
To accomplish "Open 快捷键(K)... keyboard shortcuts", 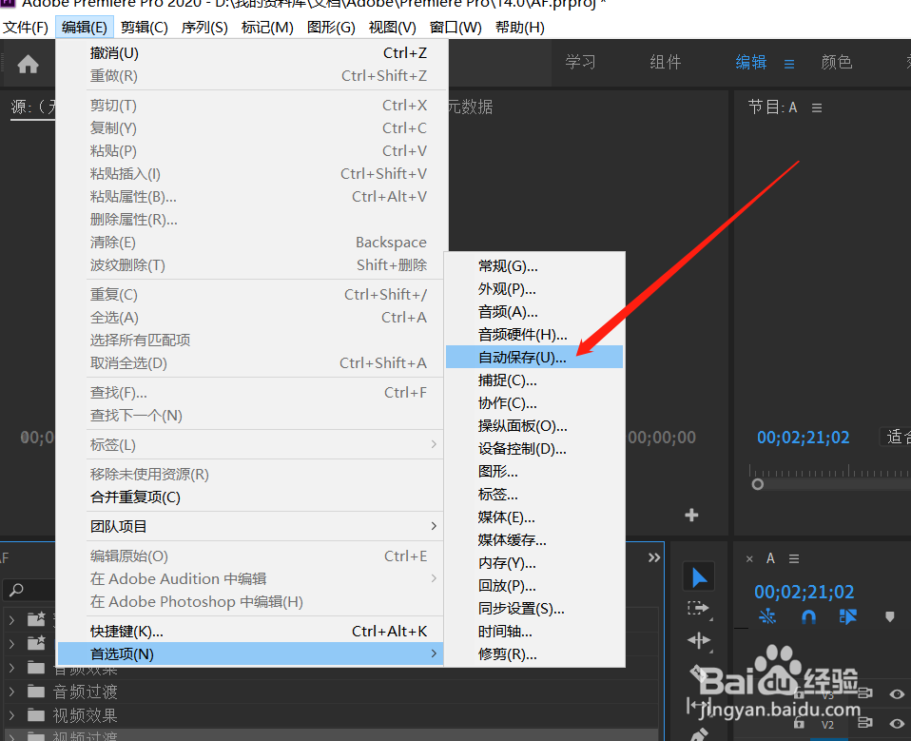I will (x=250, y=632).
